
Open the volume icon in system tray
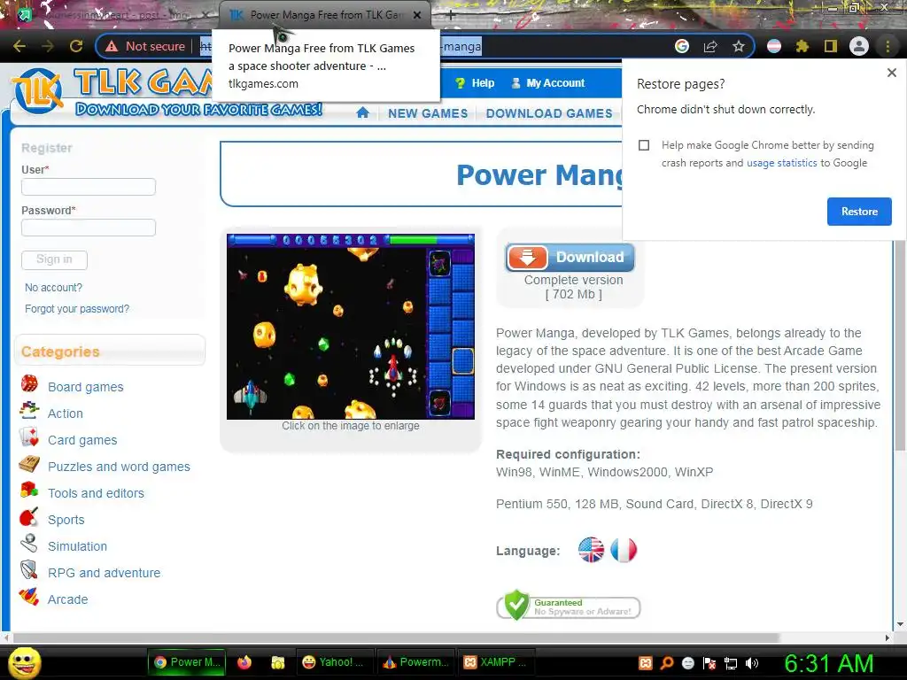tap(751, 663)
